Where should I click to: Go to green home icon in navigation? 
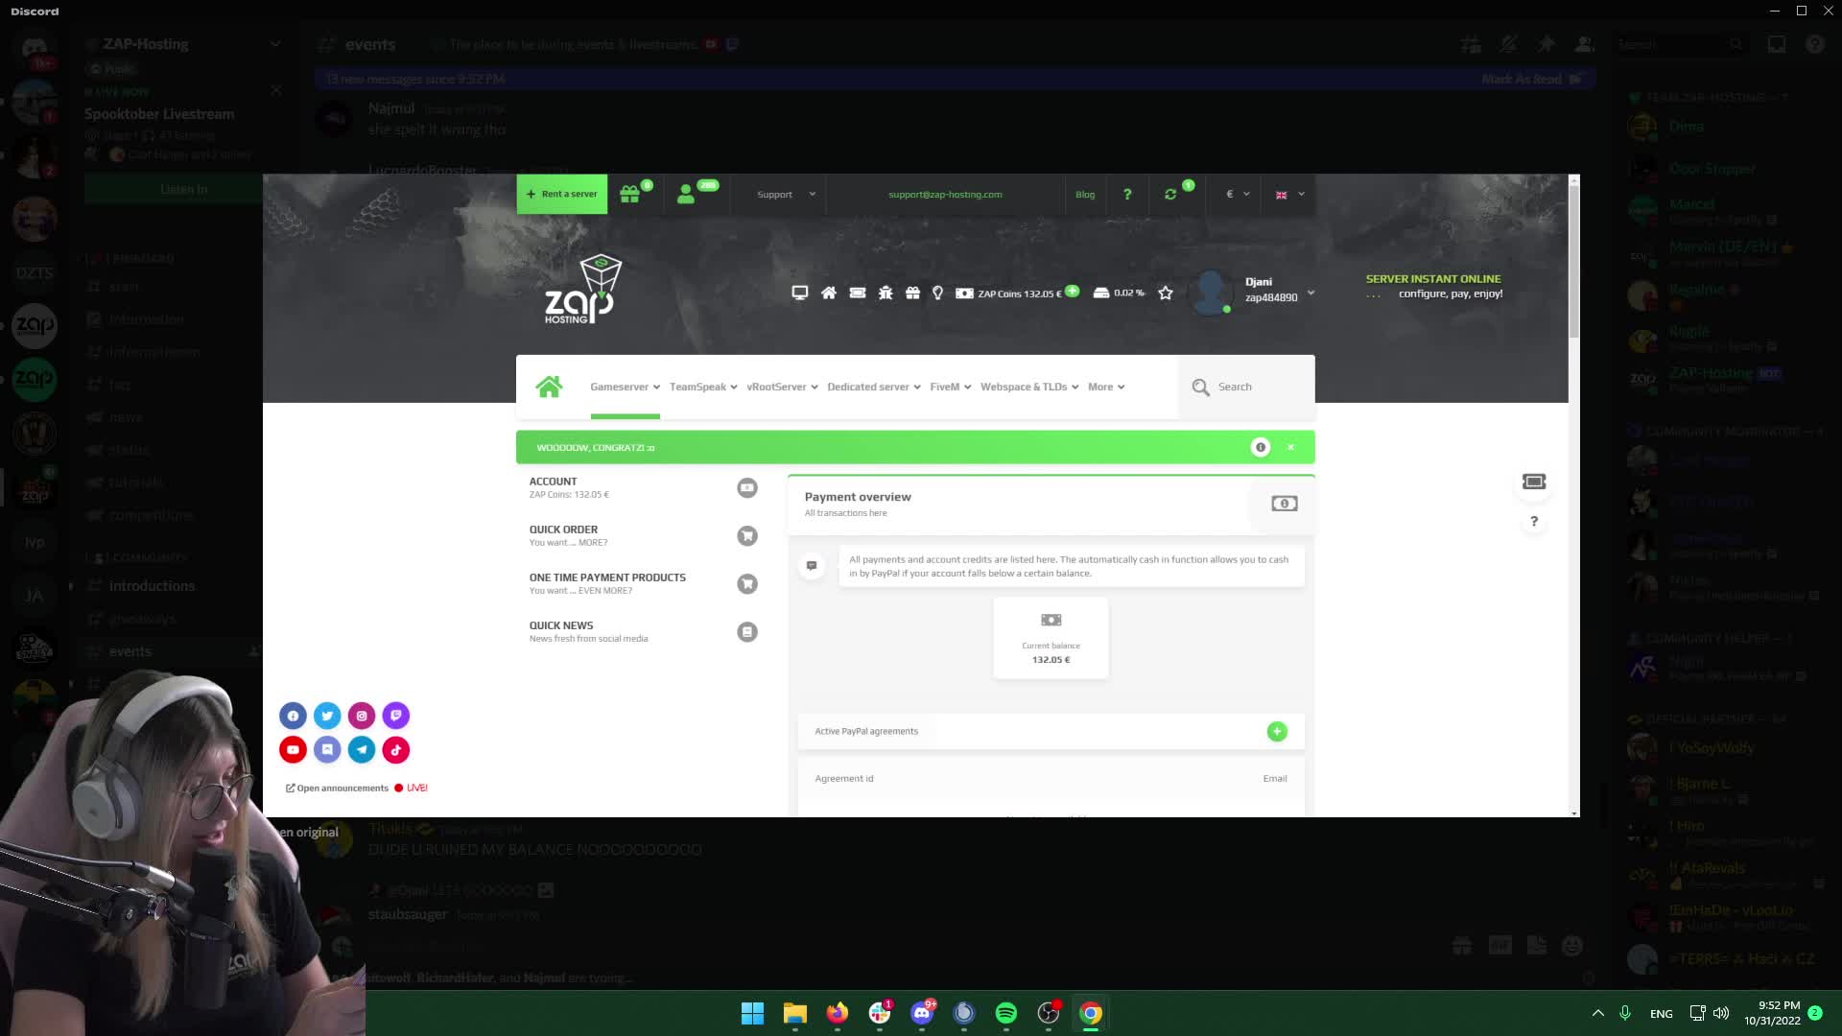(549, 387)
